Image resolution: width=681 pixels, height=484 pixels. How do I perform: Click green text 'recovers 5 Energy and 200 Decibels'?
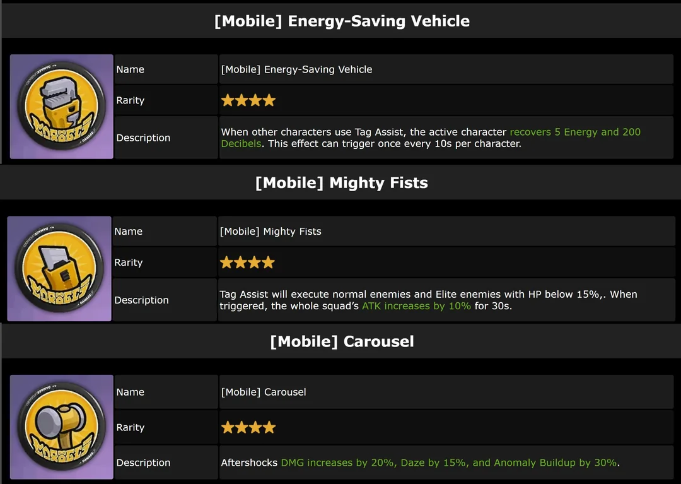[x=431, y=138]
